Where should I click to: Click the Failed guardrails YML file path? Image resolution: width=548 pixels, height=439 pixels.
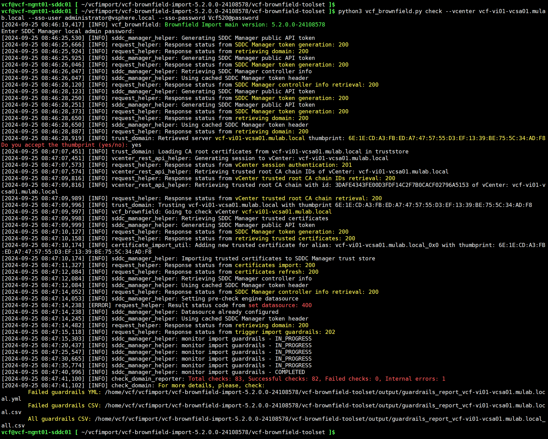(325, 392)
